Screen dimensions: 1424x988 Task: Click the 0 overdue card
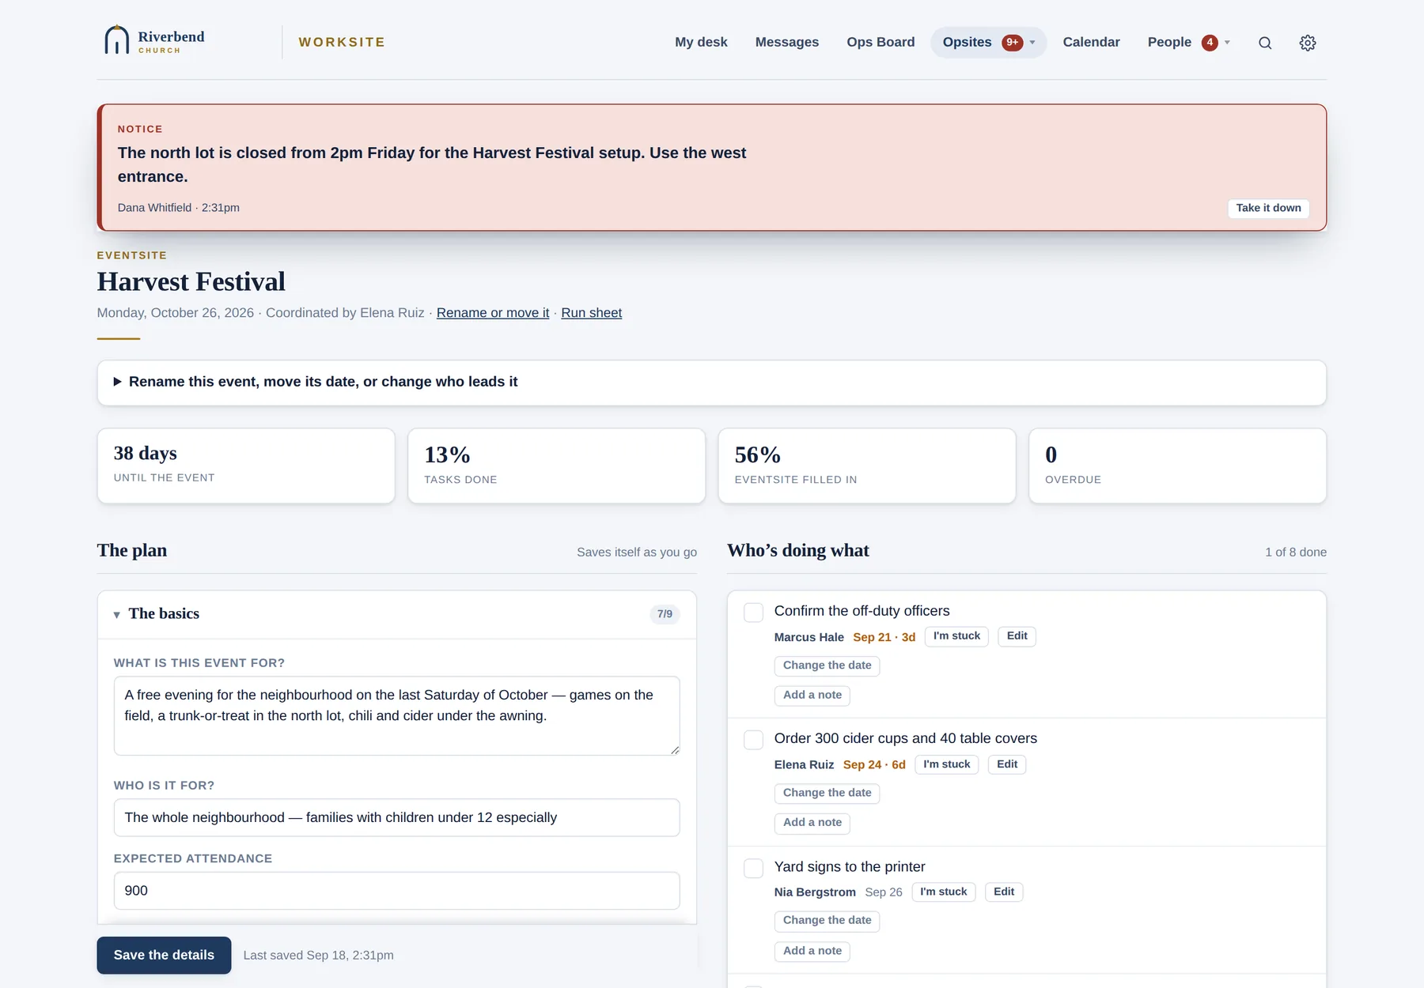(1177, 466)
